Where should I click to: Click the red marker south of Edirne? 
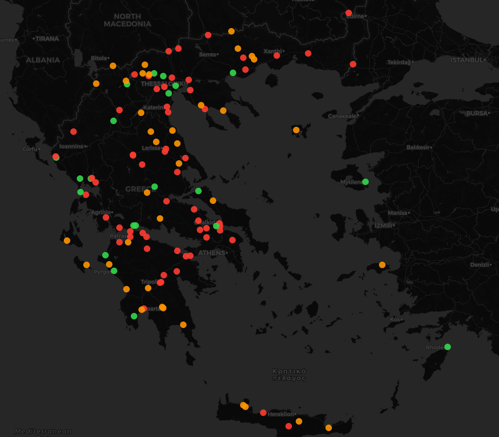click(x=353, y=64)
